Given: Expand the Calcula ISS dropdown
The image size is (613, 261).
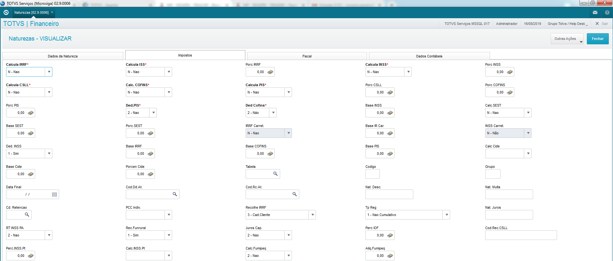Looking at the screenshot, I should click(169, 72).
